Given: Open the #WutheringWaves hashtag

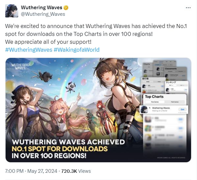Looking at the screenshot, I should tap(29, 50).
